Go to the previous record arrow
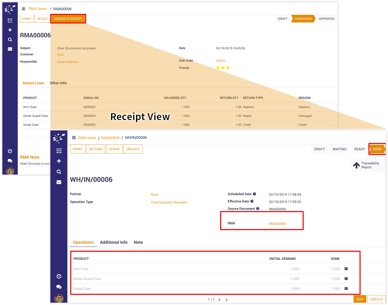 coord(219,300)
